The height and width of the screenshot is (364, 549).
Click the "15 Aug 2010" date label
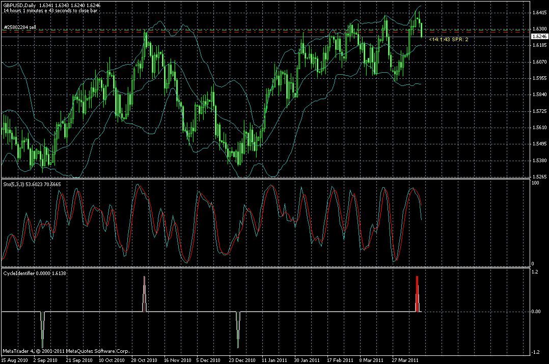click(x=15, y=360)
